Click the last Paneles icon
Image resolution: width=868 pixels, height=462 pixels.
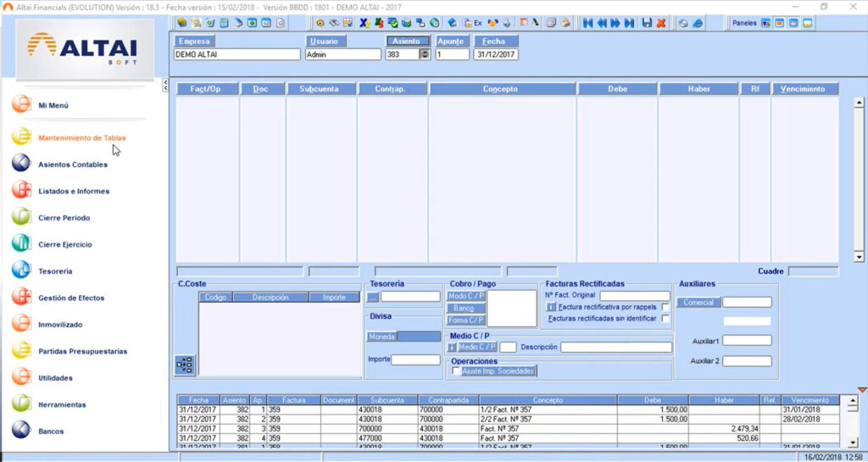pos(808,23)
